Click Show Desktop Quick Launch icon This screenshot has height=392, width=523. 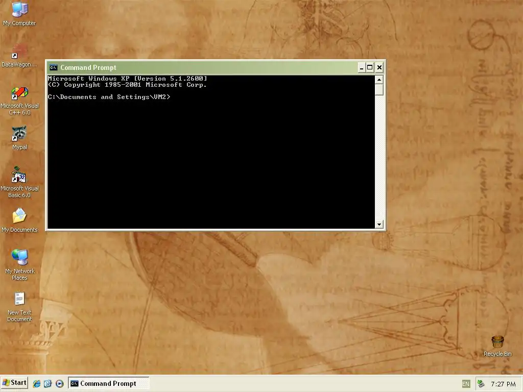tap(47, 384)
